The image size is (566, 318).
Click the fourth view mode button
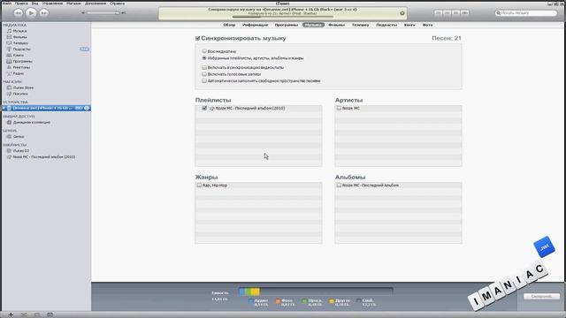[x=465, y=12]
